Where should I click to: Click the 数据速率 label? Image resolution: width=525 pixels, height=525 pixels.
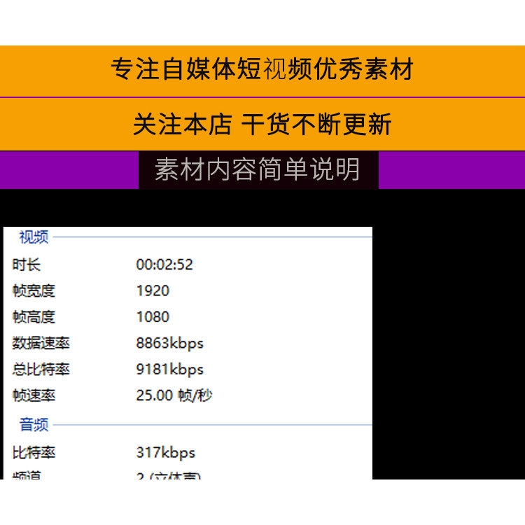pyautogui.click(x=41, y=343)
